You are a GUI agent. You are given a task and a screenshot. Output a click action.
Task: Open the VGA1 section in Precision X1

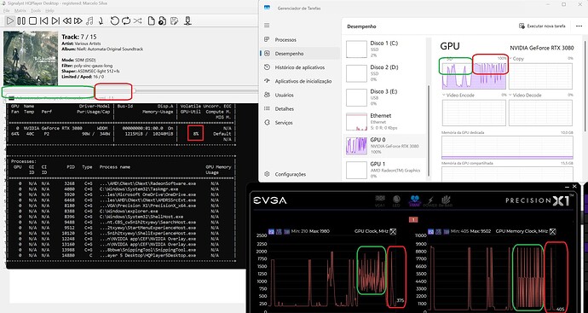pyautogui.click(x=380, y=200)
